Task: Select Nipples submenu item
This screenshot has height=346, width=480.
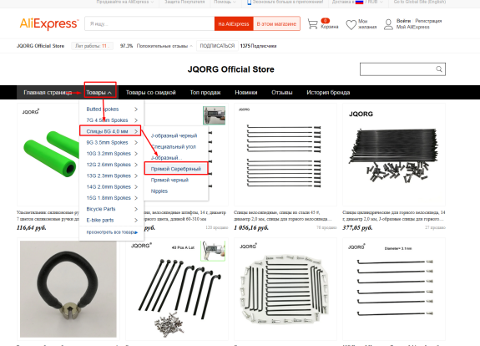Action: click(159, 191)
